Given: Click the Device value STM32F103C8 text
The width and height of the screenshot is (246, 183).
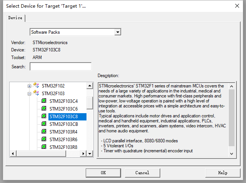Looking at the screenshot, I should pos(47,50).
